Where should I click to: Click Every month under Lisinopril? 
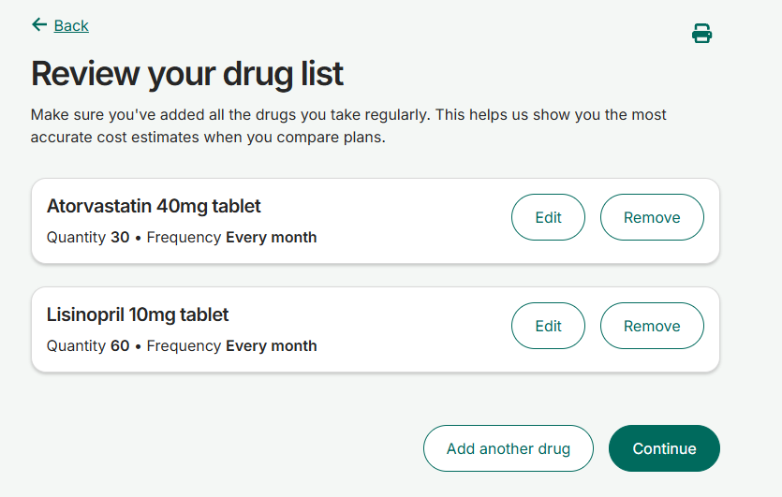pyautogui.click(x=272, y=346)
